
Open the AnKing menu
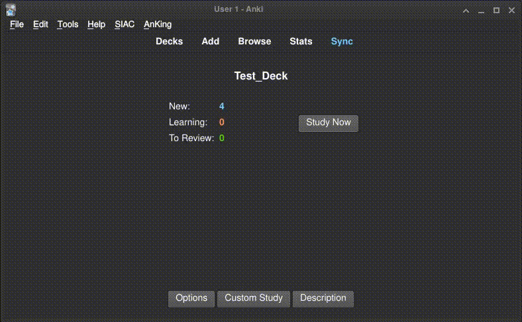click(158, 25)
